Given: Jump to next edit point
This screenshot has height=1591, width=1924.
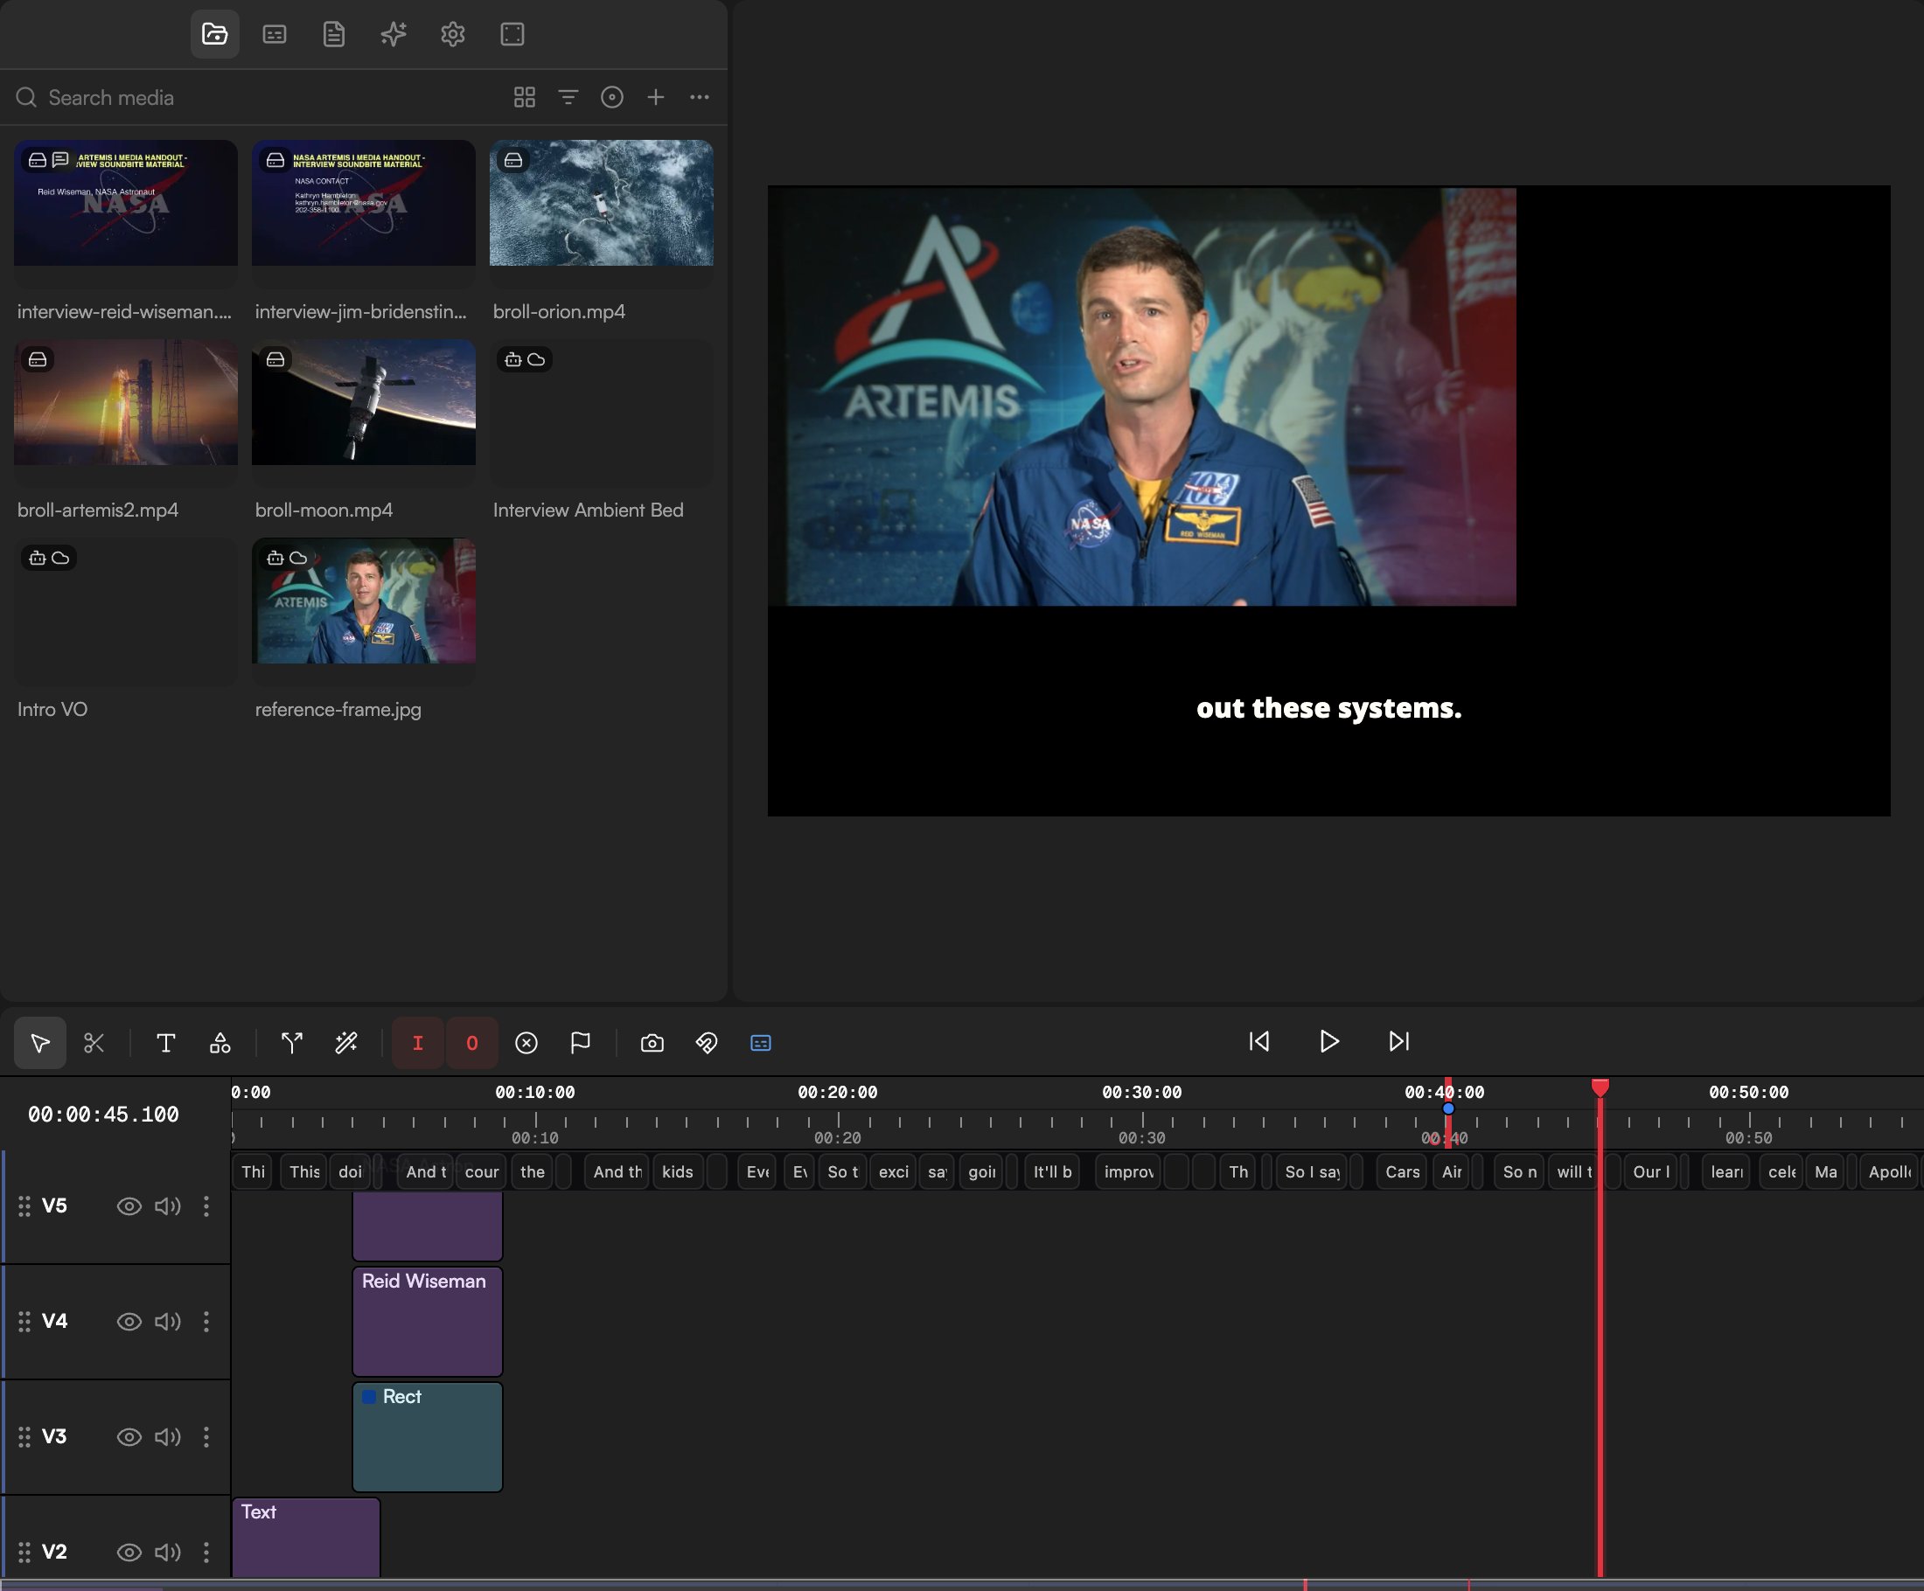Looking at the screenshot, I should [x=1399, y=1041].
